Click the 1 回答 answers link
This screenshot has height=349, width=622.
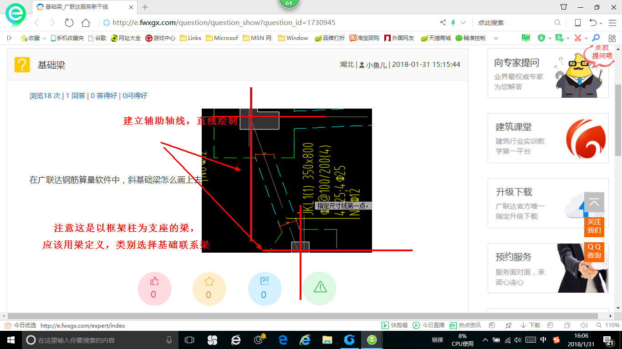[x=76, y=96]
